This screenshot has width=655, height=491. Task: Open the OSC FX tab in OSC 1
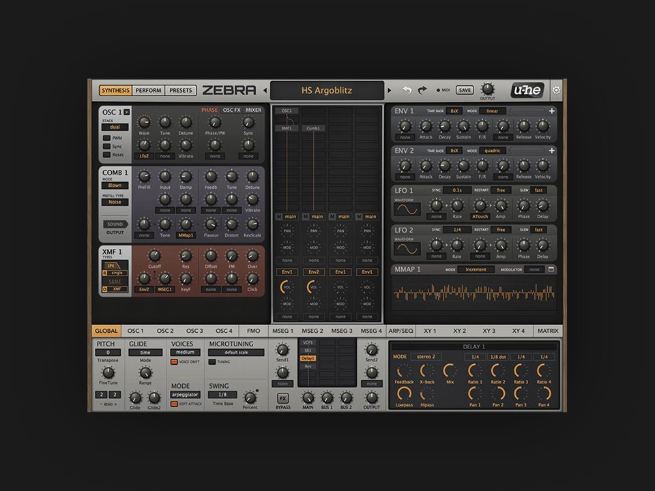pyautogui.click(x=231, y=110)
